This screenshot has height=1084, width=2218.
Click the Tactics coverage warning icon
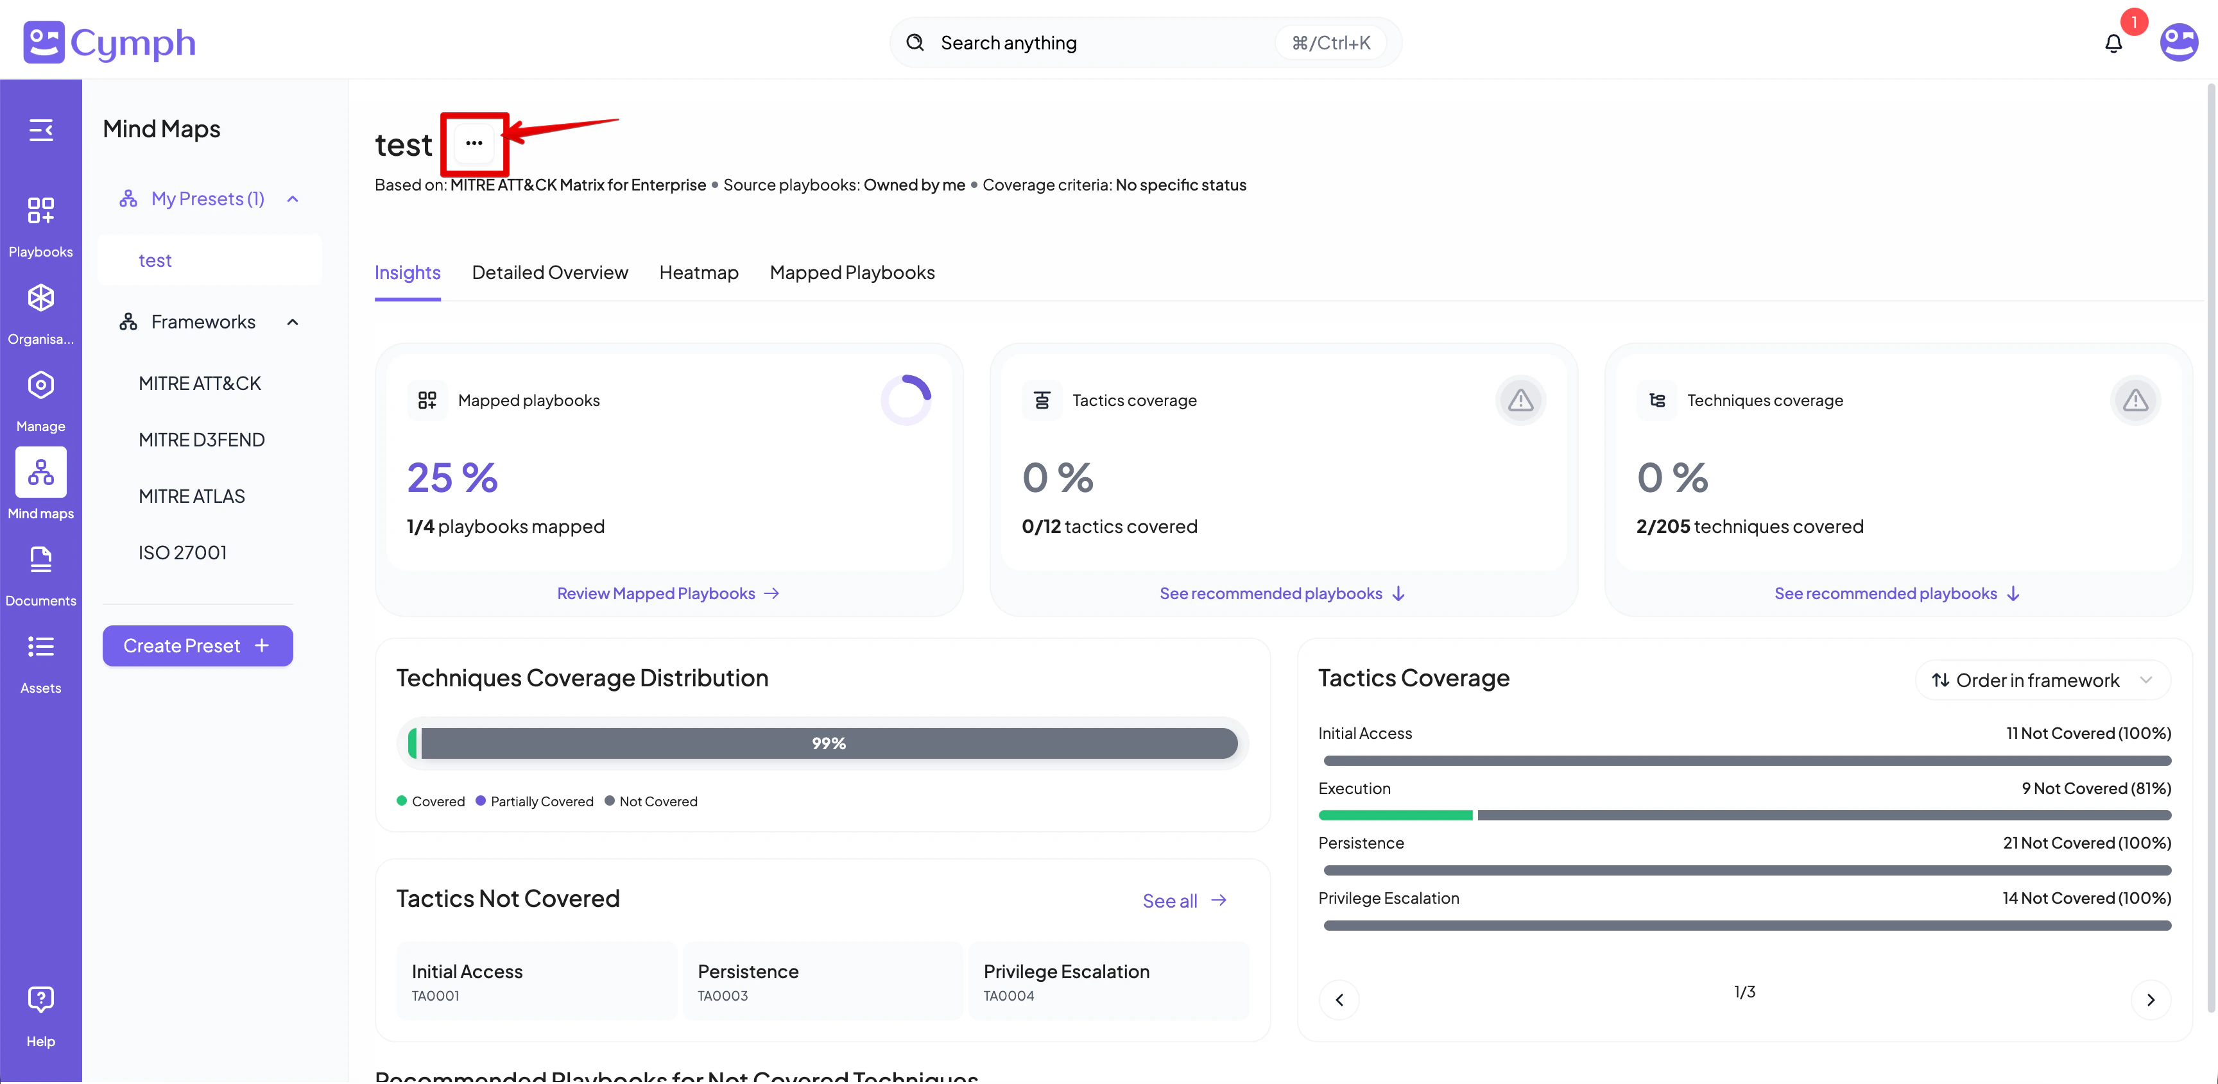click(1520, 400)
